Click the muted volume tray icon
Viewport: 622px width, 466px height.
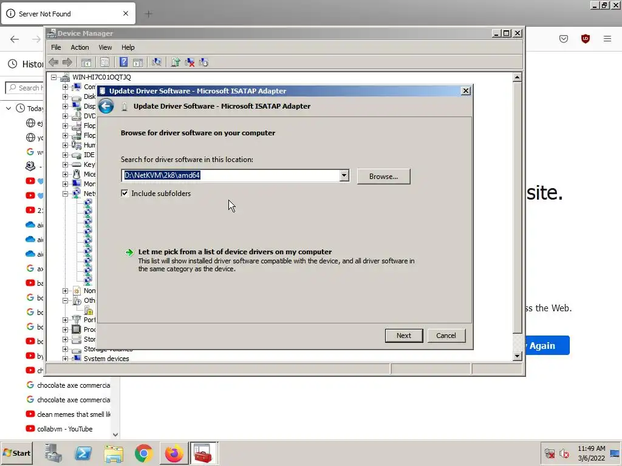click(564, 453)
